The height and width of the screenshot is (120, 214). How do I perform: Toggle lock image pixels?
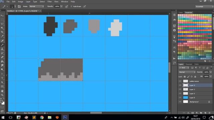tap(188, 77)
